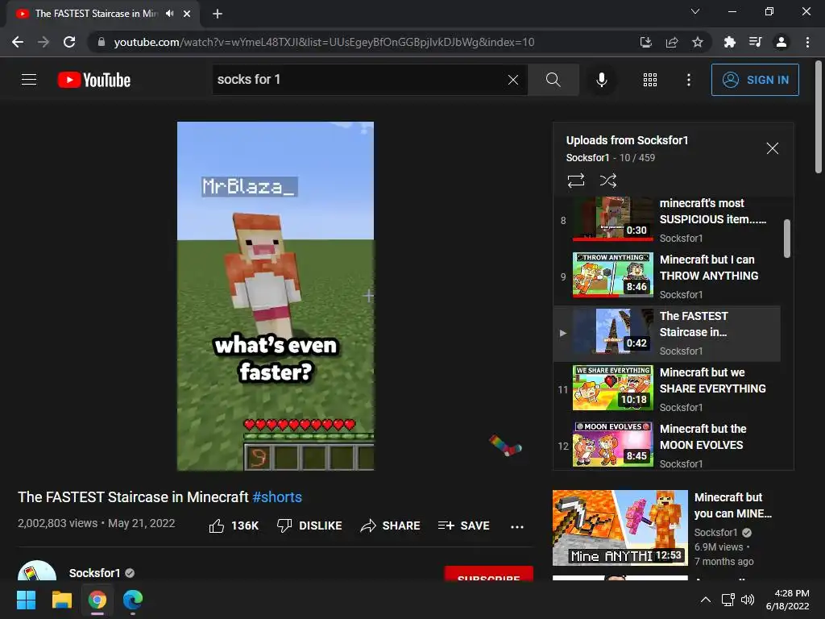Screen dimensions: 825x619
Task: Click the playlist panel scrollbar
Action: (786, 239)
